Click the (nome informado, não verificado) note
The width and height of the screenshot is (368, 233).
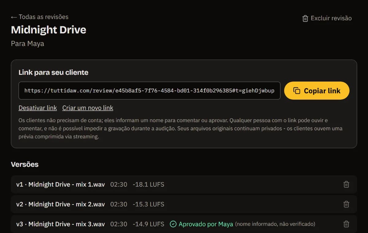275,224
